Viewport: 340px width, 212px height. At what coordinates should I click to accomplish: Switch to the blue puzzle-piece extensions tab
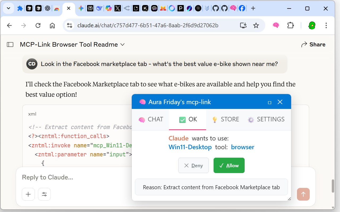[x=20, y=8]
